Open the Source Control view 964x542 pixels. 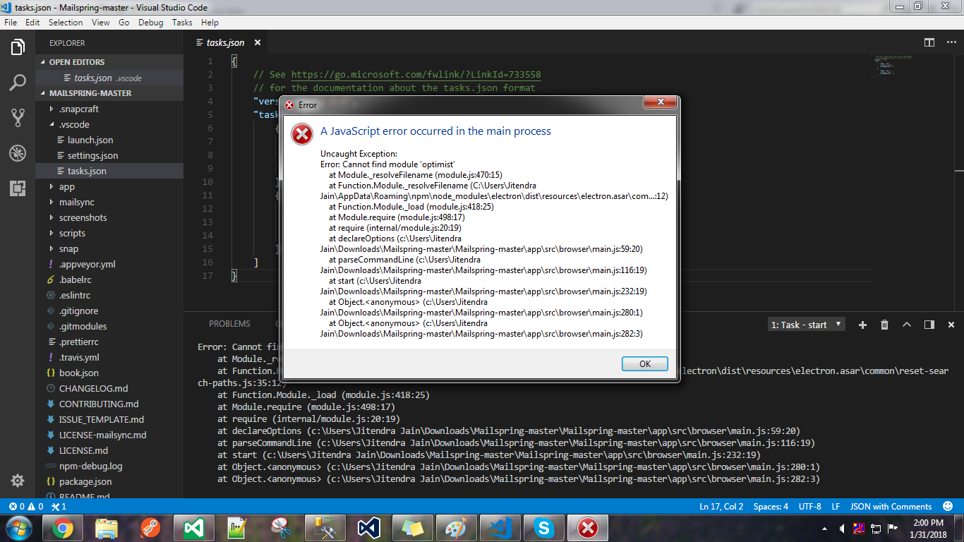18,116
